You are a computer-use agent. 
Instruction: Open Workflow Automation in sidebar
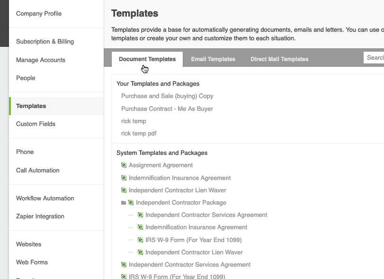click(x=45, y=198)
